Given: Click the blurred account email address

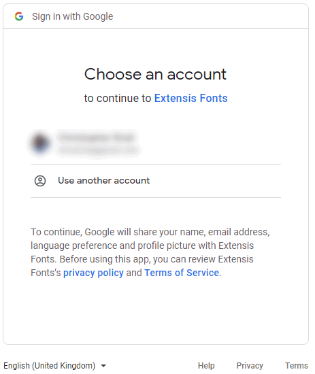Looking at the screenshot, I should (x=98, y=150).
